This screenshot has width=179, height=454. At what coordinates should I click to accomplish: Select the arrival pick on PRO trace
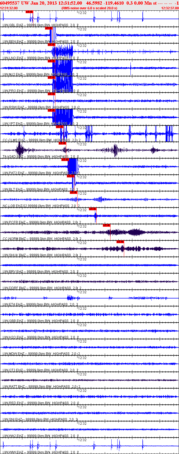51,77
